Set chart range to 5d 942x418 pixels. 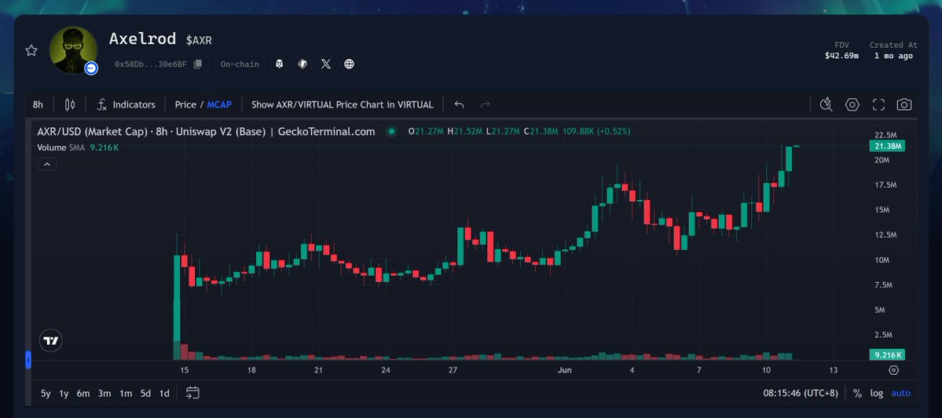[x=145, y=394]
